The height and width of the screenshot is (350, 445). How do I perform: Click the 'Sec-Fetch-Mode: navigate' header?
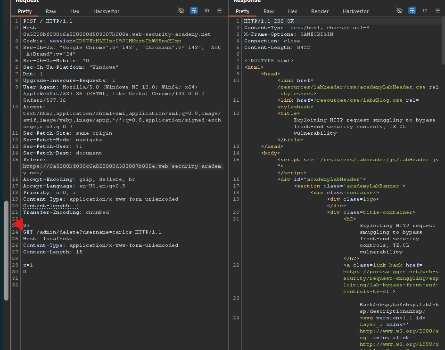pyautogui.click(x=62, y=140)
